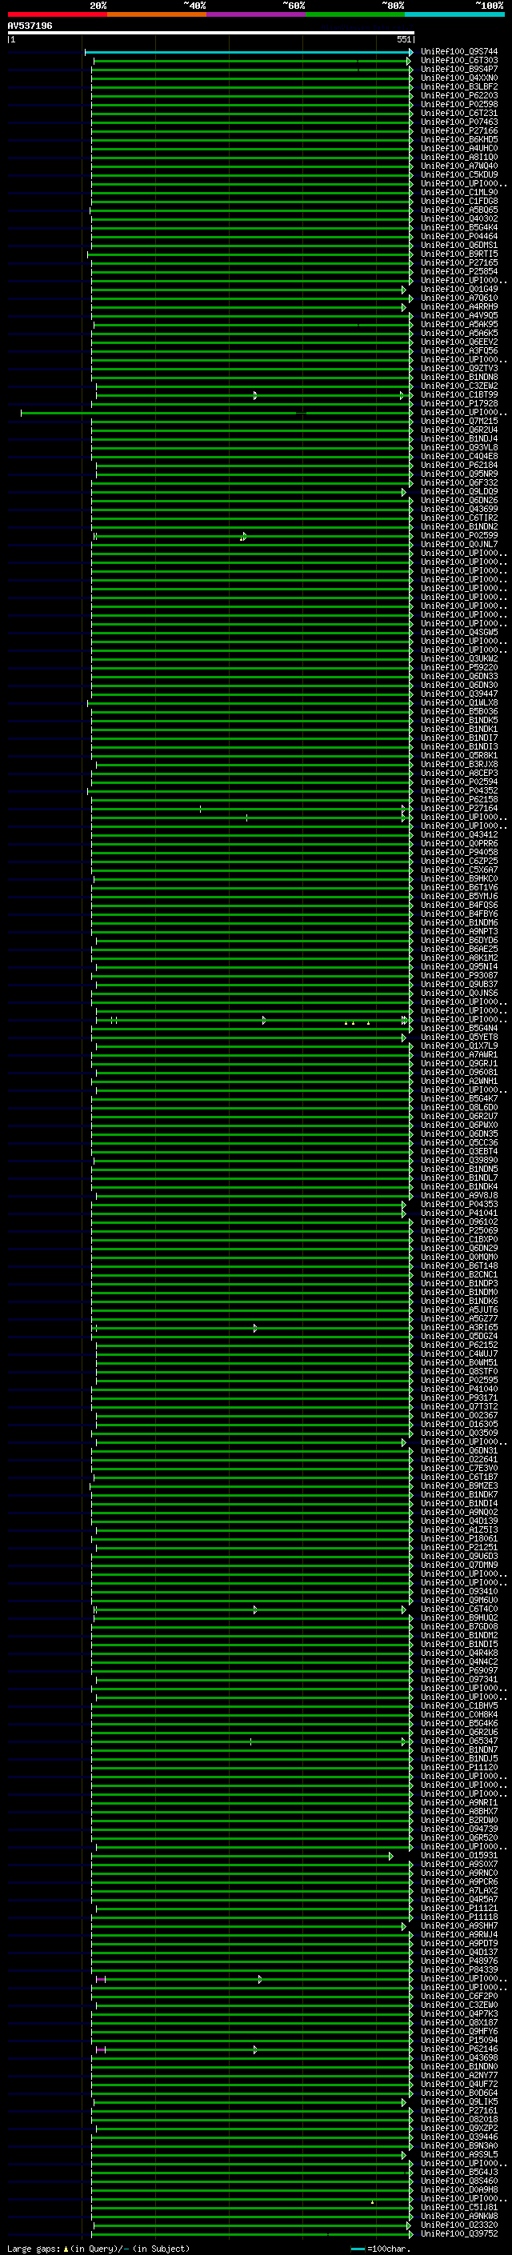The image size is (512, 2255).
Task: Select the UniRef100_C6T231 label
Action: [x=458, y=113]
